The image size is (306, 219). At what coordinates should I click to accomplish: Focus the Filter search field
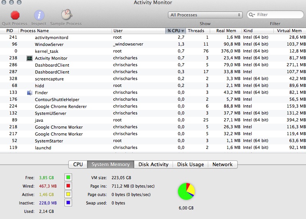click(x=275, y=15)
